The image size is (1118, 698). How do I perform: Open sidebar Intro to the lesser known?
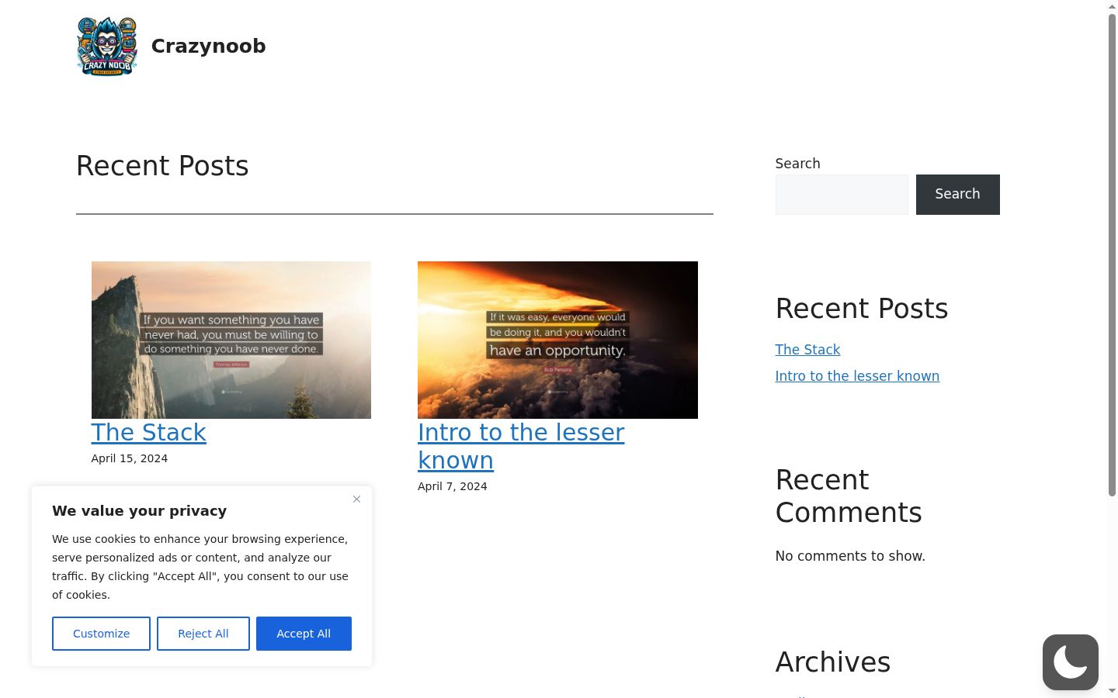[x=857, y=376]
